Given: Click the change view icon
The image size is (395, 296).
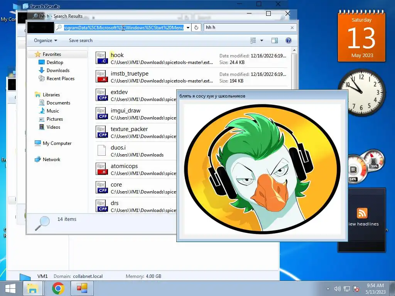Looking at the screenshot, I should tap(253, 40).
